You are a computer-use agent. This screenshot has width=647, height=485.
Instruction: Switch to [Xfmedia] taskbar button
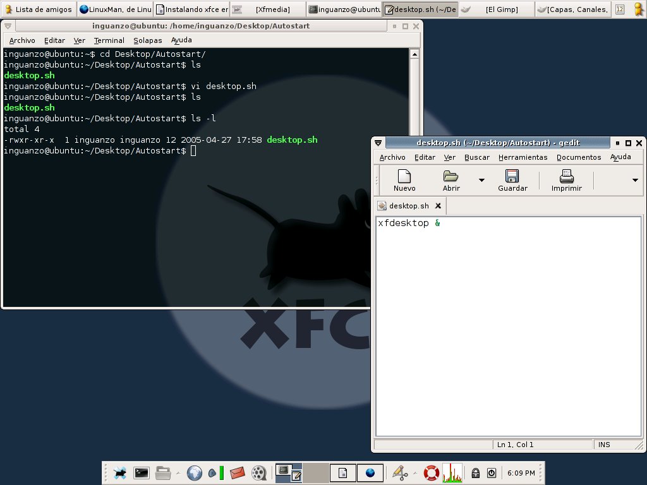click(268, 9)
